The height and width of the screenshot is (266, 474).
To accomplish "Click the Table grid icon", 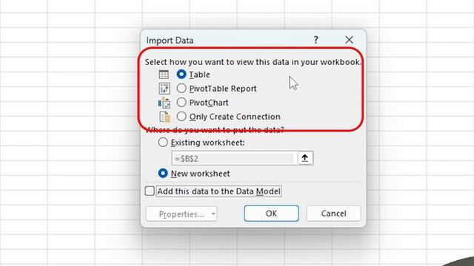I will point(164,75).
